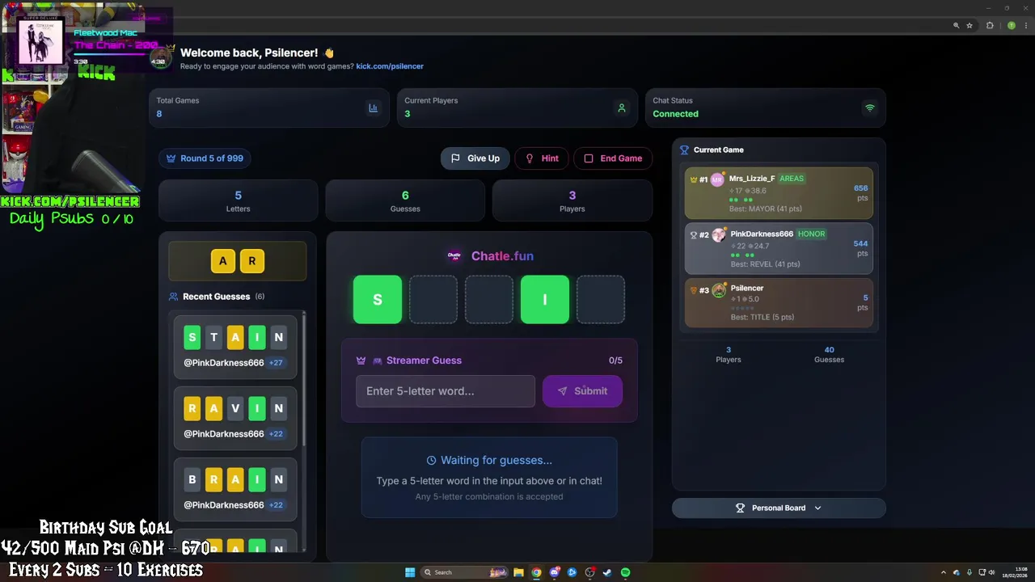Click the Current Players person icon
This screenshot has height=582, width=1035.
coord(621,108)
